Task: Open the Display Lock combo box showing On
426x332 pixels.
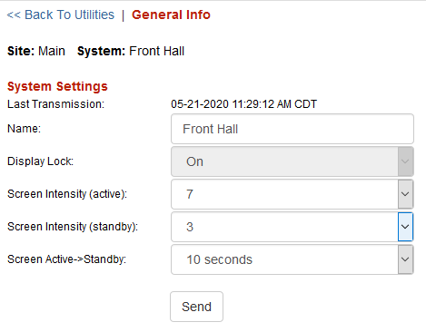Action: 292,161
